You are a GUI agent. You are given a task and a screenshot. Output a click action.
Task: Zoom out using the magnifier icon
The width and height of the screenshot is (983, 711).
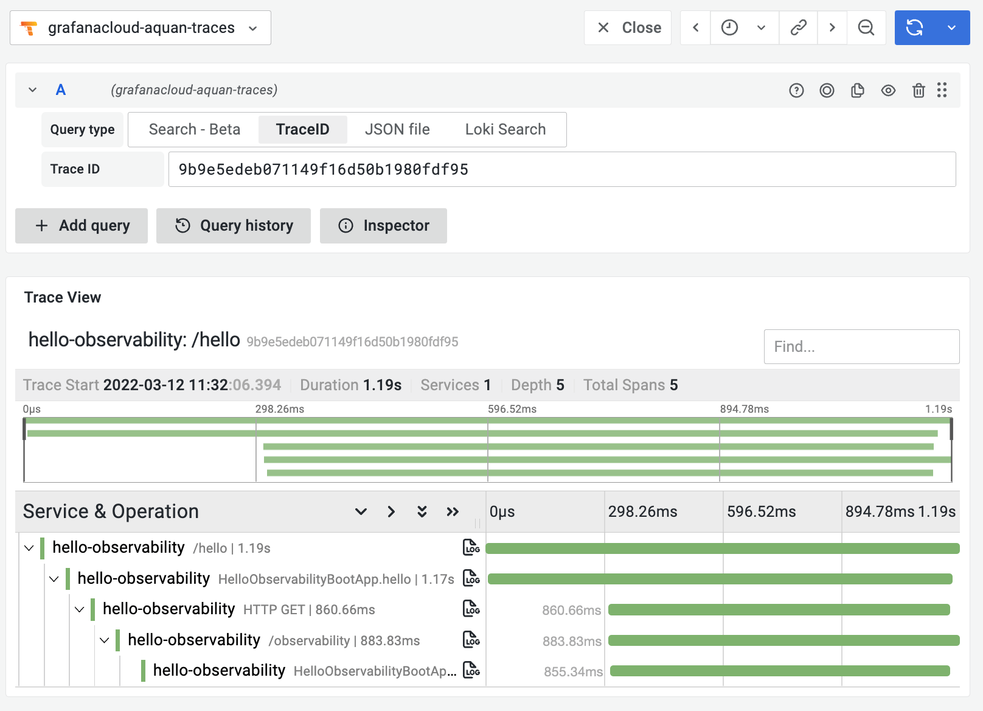coord(866,27)
